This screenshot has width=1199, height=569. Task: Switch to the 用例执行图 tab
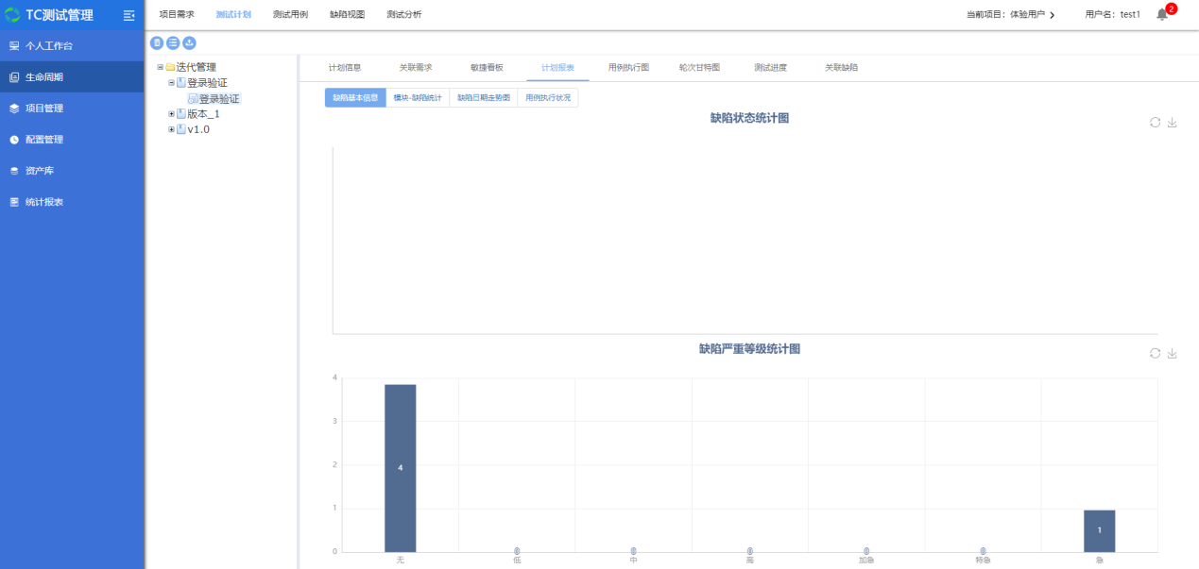(628, 68)
